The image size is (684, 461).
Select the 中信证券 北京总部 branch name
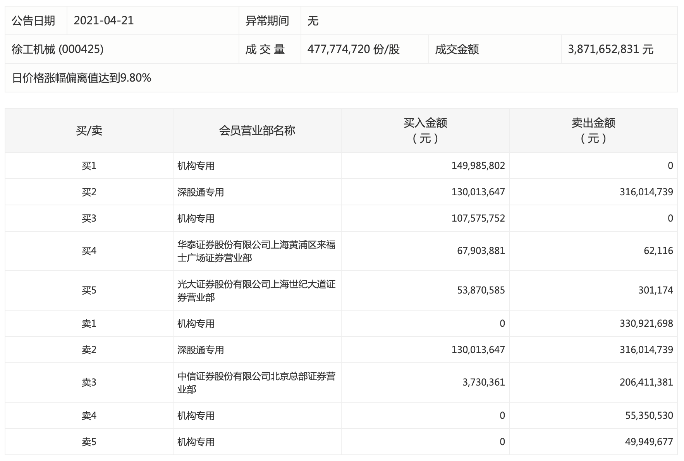point(256,382)
